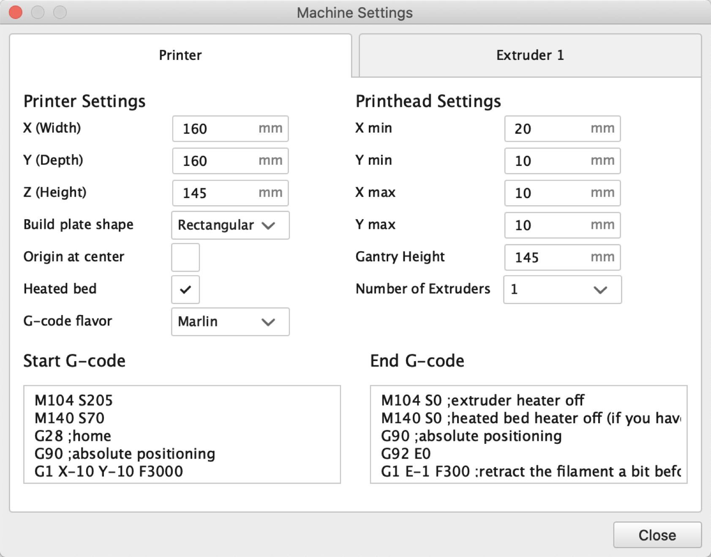The width and height of the screenshot is (711, 557).
Task: Click the X min value field
Action: 562,129
